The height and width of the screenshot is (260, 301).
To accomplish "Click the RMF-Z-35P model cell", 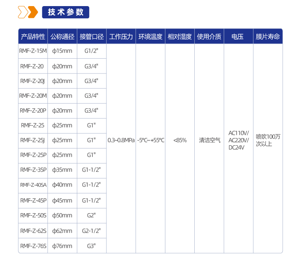I will point(33,170).
